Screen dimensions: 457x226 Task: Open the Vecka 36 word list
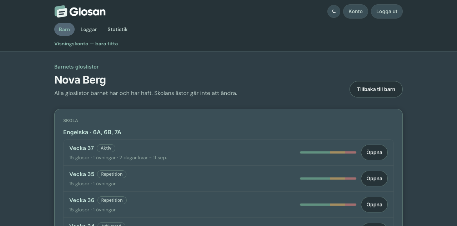click(374, 205)
